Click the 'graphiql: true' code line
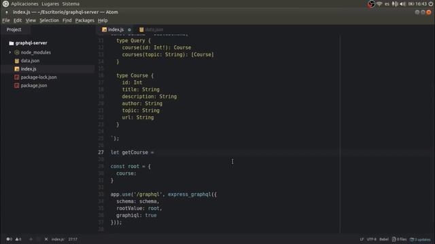The width and height of the screenshot is (435, 244). coord(136,216)
